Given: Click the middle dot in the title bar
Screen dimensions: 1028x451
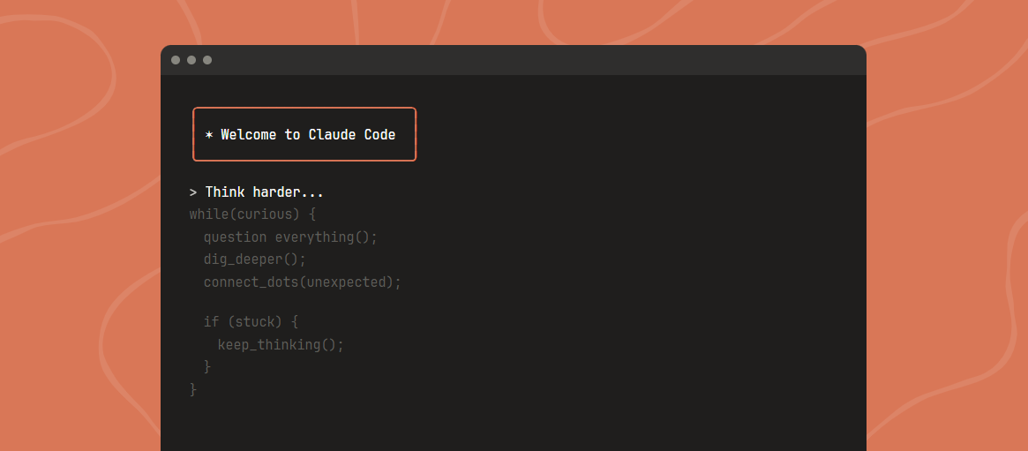Looking at the screenshot, I should pyautogui.click(x=191, y=60).
